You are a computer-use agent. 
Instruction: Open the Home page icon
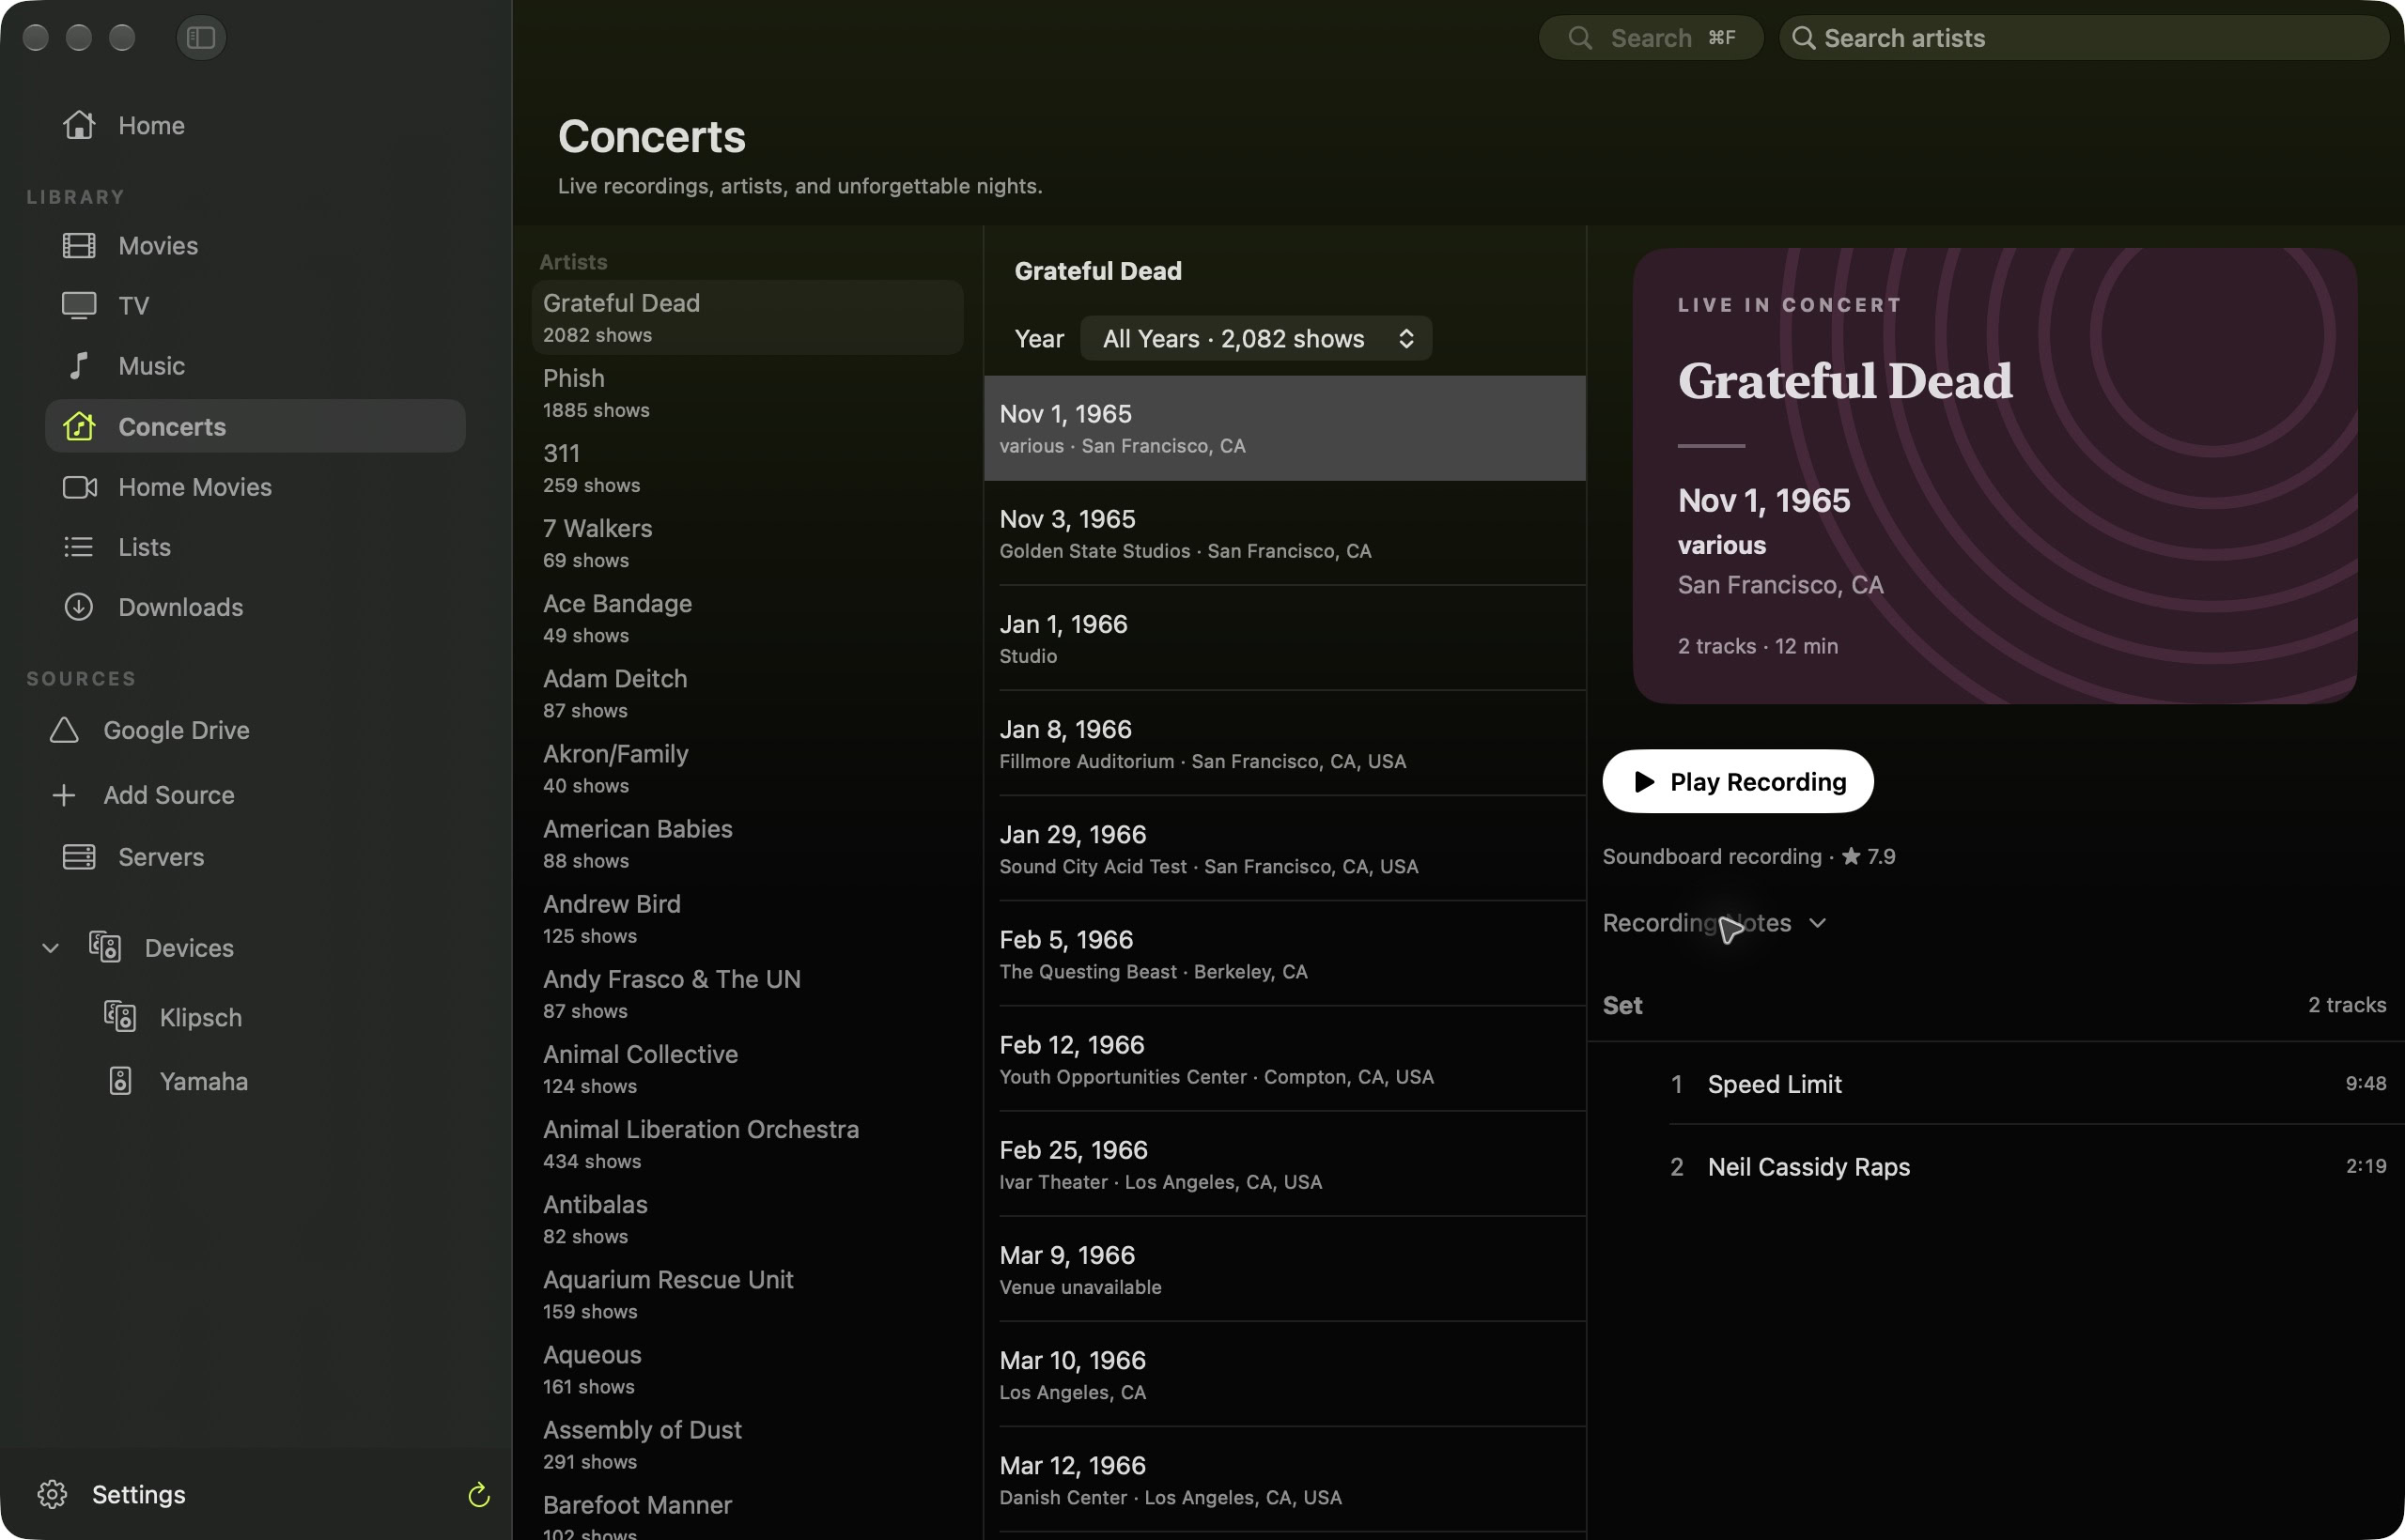(79, 125)
